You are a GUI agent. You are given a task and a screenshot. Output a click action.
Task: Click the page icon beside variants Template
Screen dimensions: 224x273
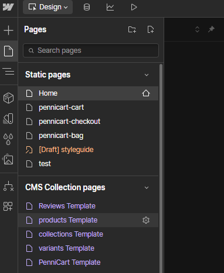29,248
